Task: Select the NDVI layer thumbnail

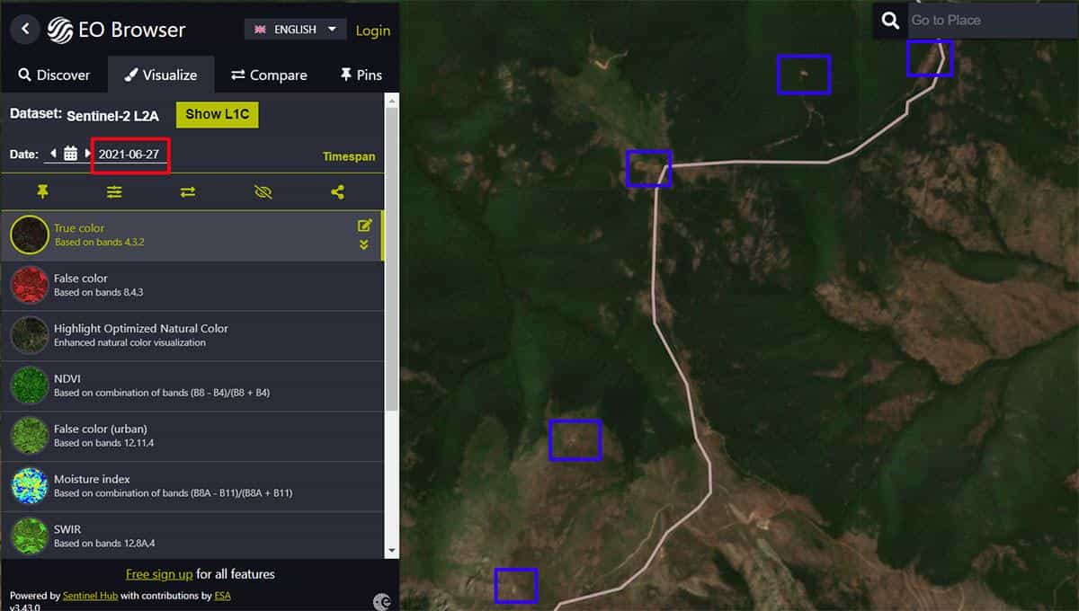Action: (29, 385)
